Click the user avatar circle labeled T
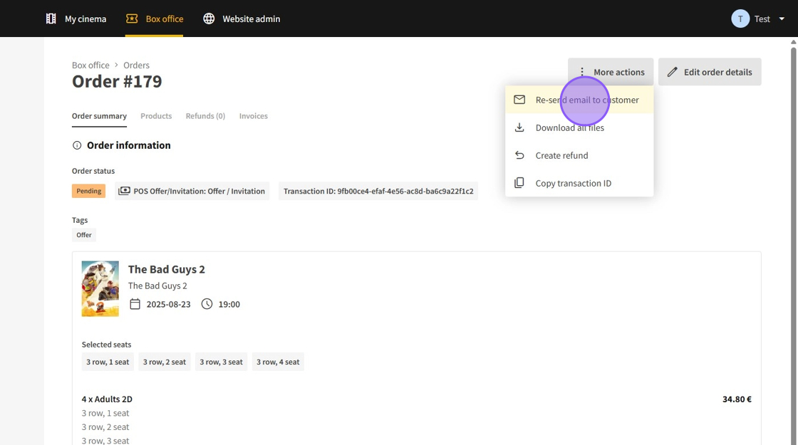This screenshot has height=445, width=798. [740, 19]
